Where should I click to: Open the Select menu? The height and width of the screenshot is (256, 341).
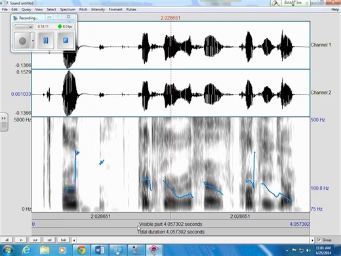click(51, 9)
